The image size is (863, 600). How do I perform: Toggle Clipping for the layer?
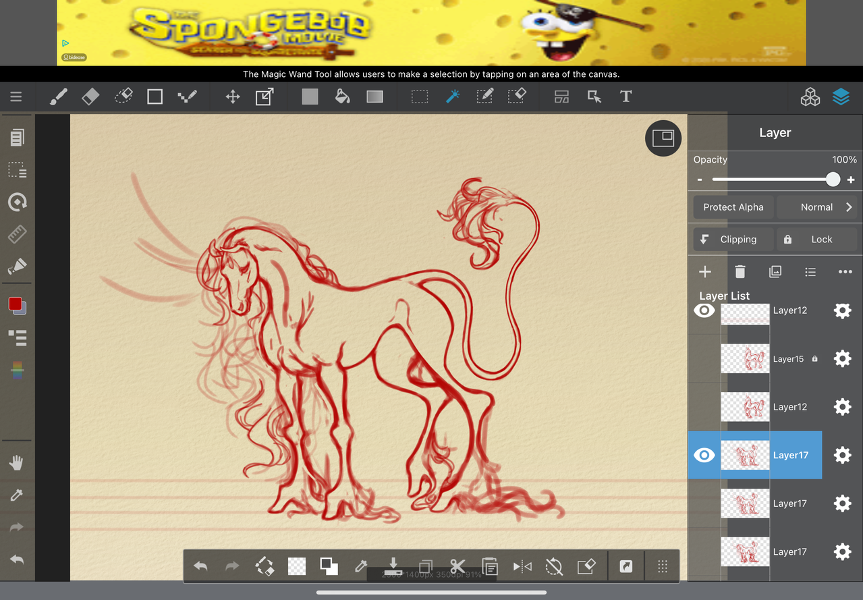733,240
